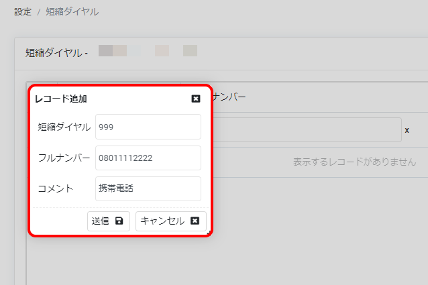This screenshot has height=285, width=428.
Task: Click the ナンバー column header
Action: click(229, 97)
